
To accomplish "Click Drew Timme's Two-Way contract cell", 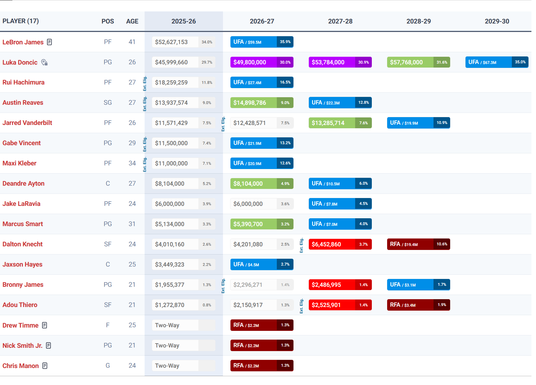I will [x=183, y=325].
